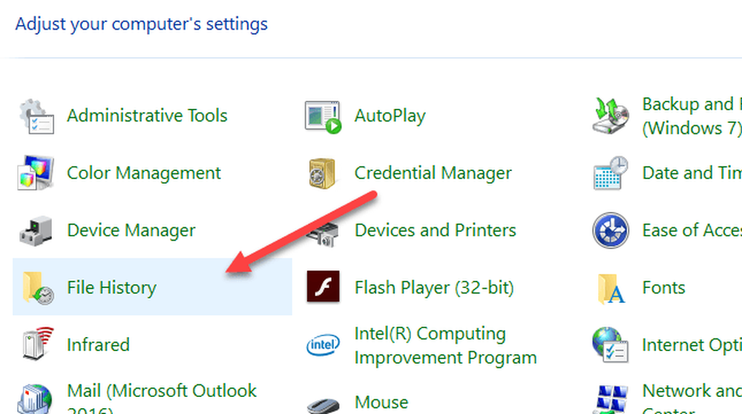
Task: Click the Credential Manager text link
Action: [x=433, y=173]
